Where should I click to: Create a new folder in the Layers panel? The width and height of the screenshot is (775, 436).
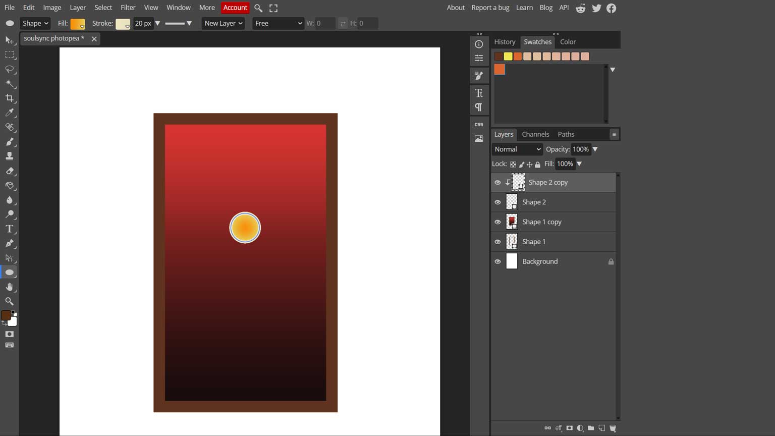tap(591, 428)
